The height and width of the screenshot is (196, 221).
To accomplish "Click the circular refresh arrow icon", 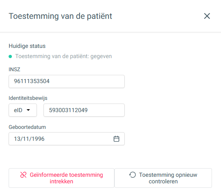I will [x=132, y=175].
